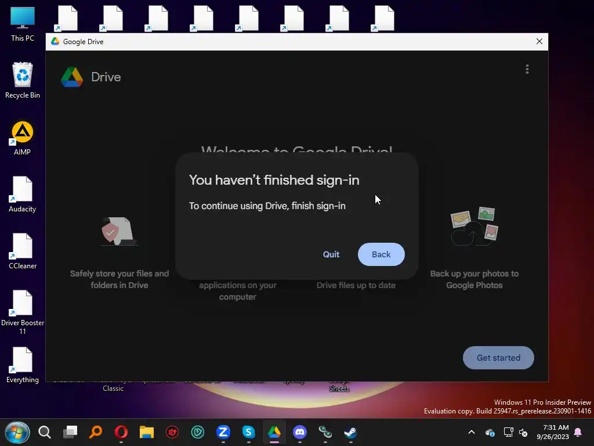The width and height of the screenshot is (594, 446).
Task: Select the AIMP desktop shortcut
Action: click(x=23, y=138)
